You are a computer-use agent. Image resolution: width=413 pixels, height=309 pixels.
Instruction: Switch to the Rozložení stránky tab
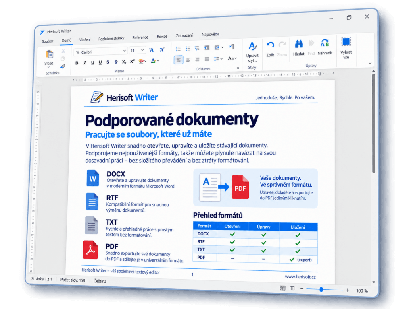pos(111,39)
